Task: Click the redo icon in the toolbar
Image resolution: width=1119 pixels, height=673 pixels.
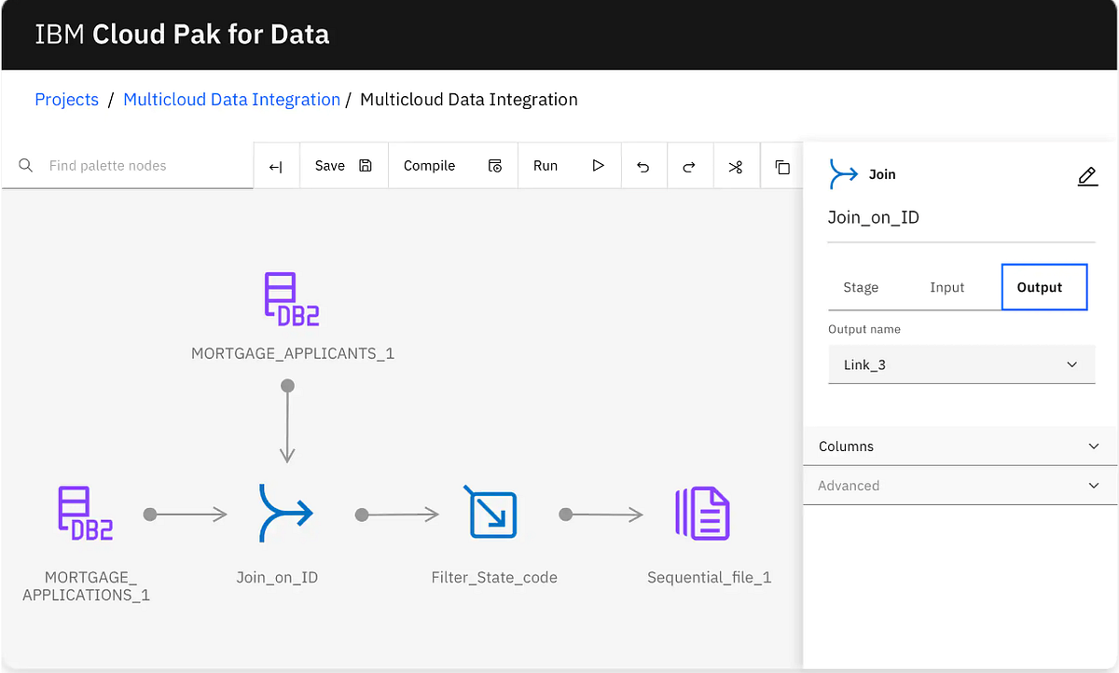Action: pyautogui.click(x=690, y=165)
